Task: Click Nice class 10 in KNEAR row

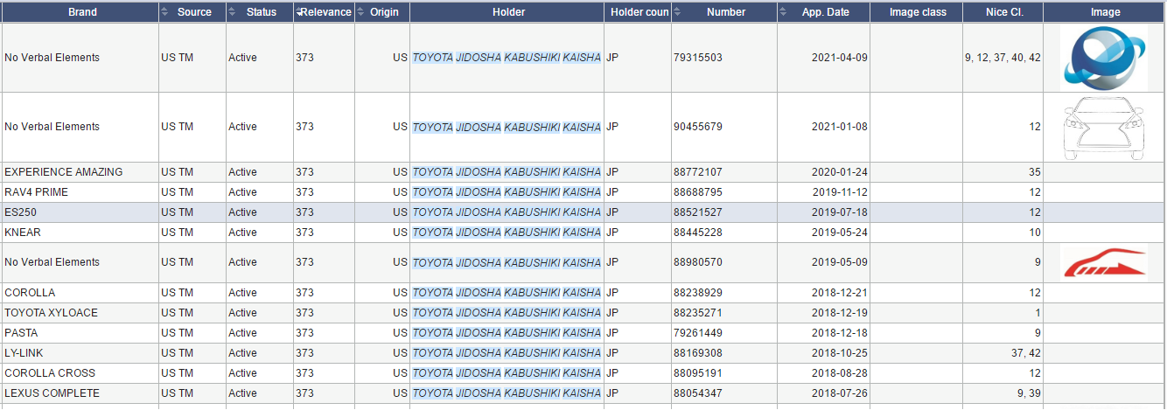Action: point(1035,233)
